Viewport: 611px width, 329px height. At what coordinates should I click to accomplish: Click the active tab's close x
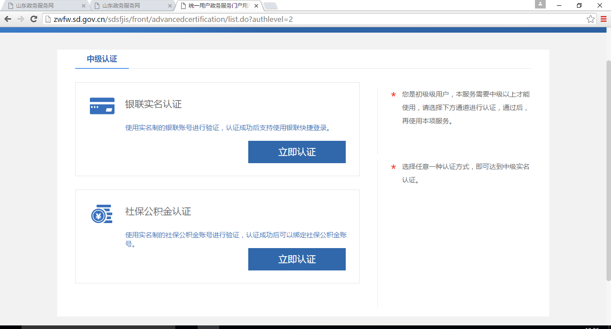[x=256, y=6]
